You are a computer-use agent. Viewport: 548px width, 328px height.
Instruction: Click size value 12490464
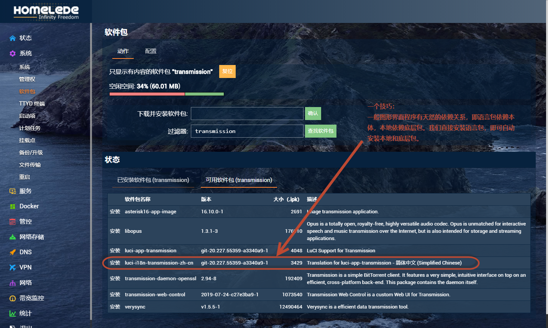click(291, 307)
